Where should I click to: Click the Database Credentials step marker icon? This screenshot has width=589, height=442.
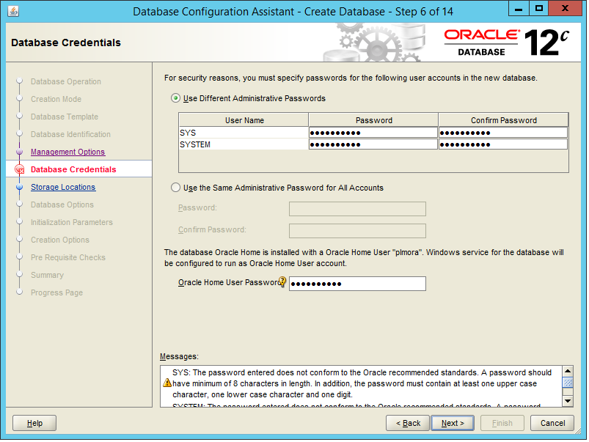[x=20, y=169]
